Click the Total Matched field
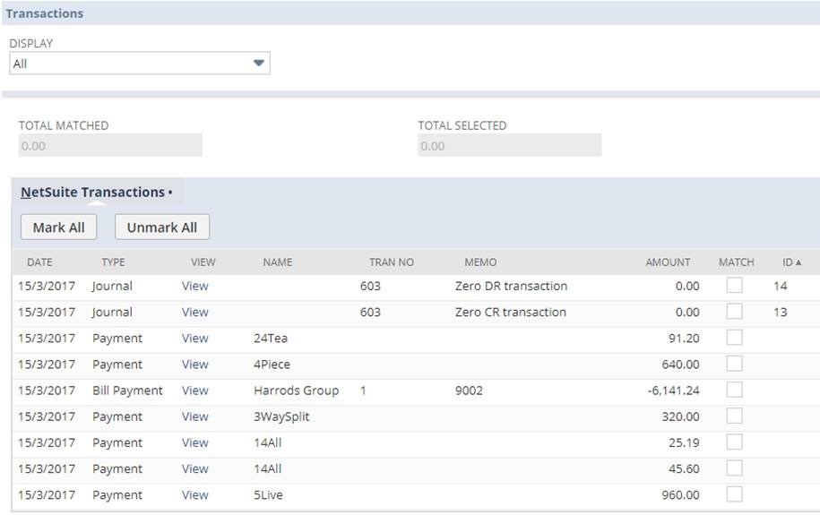The width and height of the screenshot is (820, 515). coord(110,146)
